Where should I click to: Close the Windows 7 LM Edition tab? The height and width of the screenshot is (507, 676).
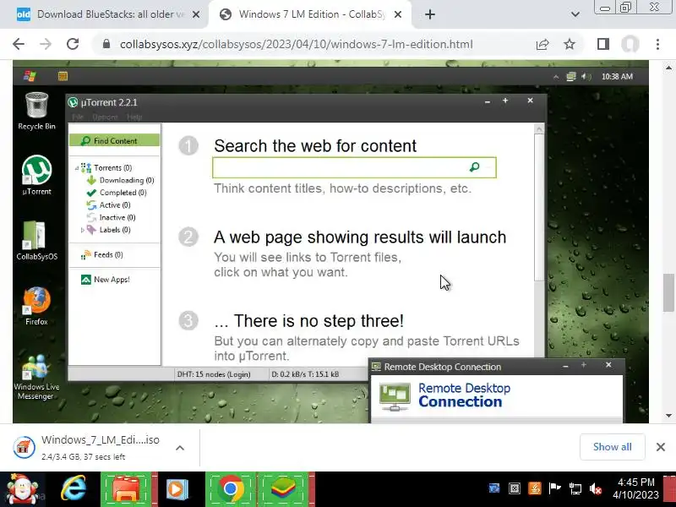pos(398,14)
